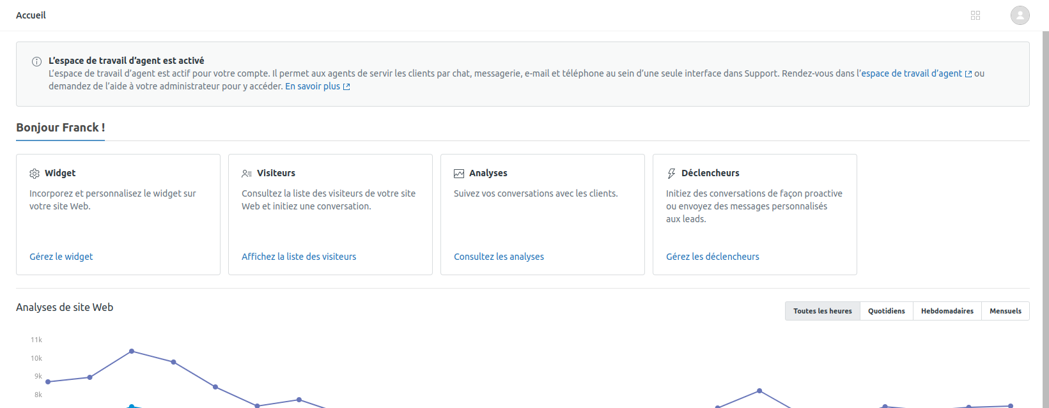The image size is (1049, 408).
Task: Open Affichez la liste des visiteurs
Action: pyautogui.click(x=299, y=257)
